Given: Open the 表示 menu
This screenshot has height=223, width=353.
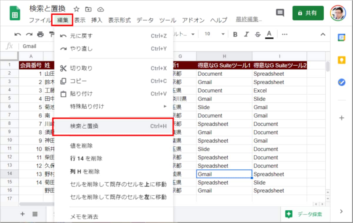Looking at the screenshot, I should pyautogui.click(x=80, y=20).
